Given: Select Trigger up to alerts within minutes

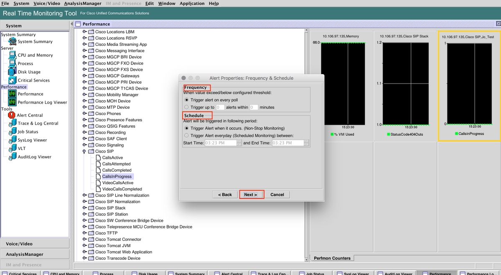Looking at the screenshot, I should [x=187, y=107].
